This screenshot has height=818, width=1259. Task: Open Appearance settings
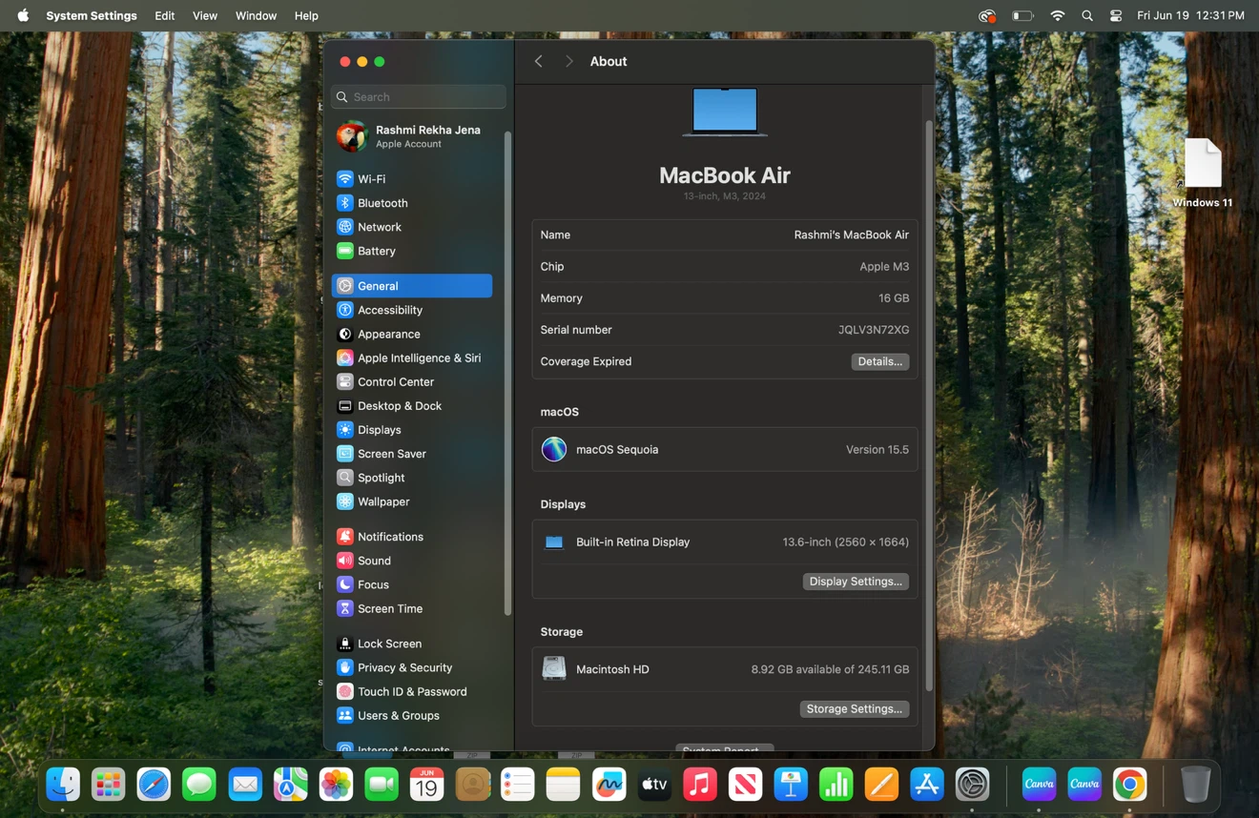(412, 334)
